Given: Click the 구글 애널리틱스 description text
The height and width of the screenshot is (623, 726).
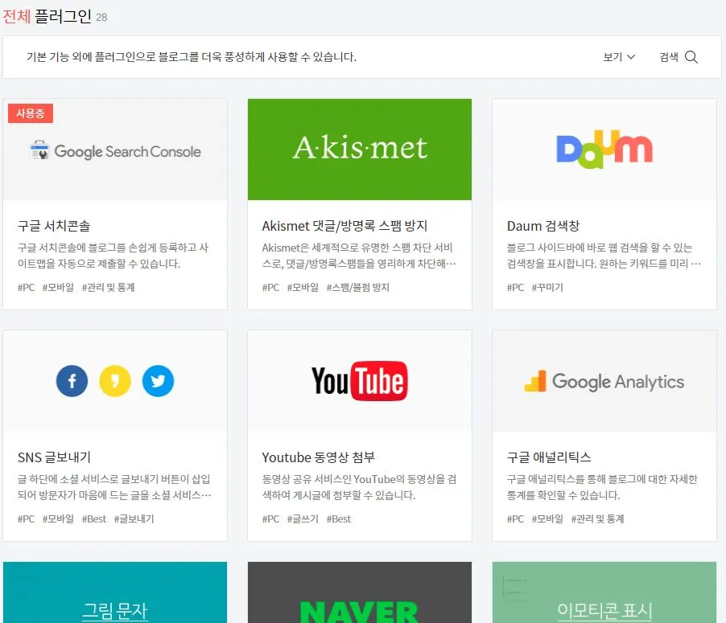Looking at the screenshot, I should (x=602, y=487).
